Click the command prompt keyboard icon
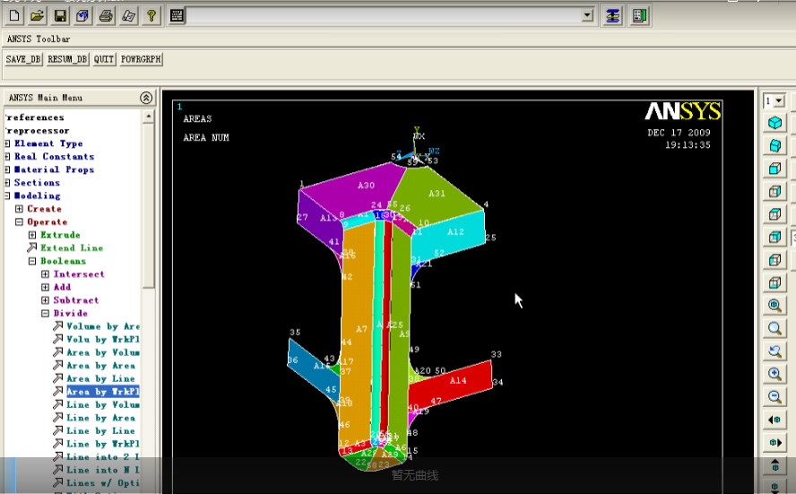This screenshot has width=796, height=494. tap(177, 16)
